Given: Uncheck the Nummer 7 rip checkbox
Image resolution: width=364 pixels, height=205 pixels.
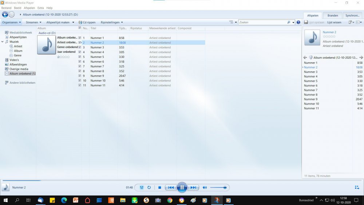Looking at the screenshot, I should point(80,66).
